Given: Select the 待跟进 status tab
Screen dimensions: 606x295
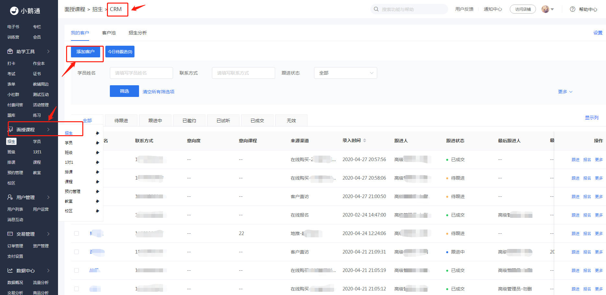Looking at the screenshot, I should (121, 121).
